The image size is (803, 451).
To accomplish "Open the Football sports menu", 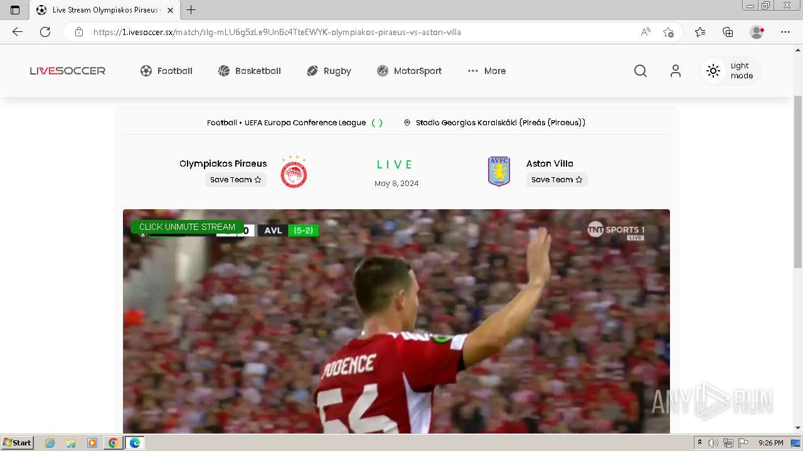I will 166,71.
